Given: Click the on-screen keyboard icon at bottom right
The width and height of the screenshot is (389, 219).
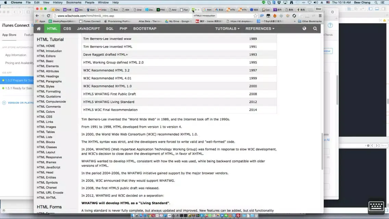Looking at the screenshot, I should [376, 206].
